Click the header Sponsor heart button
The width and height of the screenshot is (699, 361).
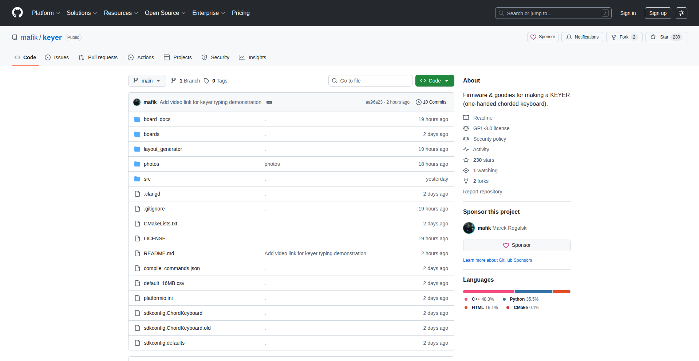pos(542,37)
